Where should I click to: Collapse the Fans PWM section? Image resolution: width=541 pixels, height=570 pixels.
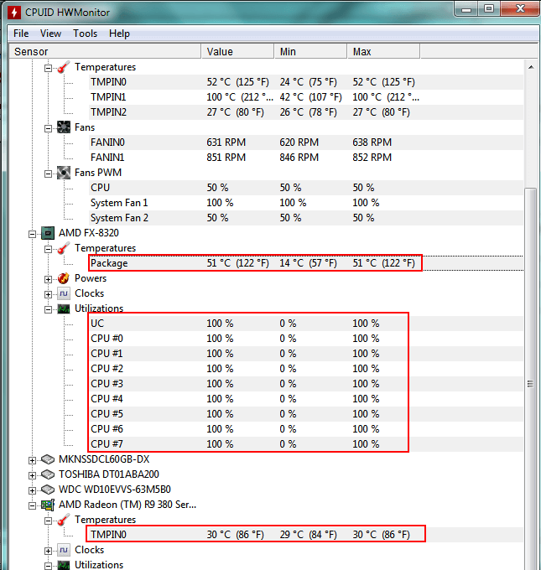click(48, 174)
